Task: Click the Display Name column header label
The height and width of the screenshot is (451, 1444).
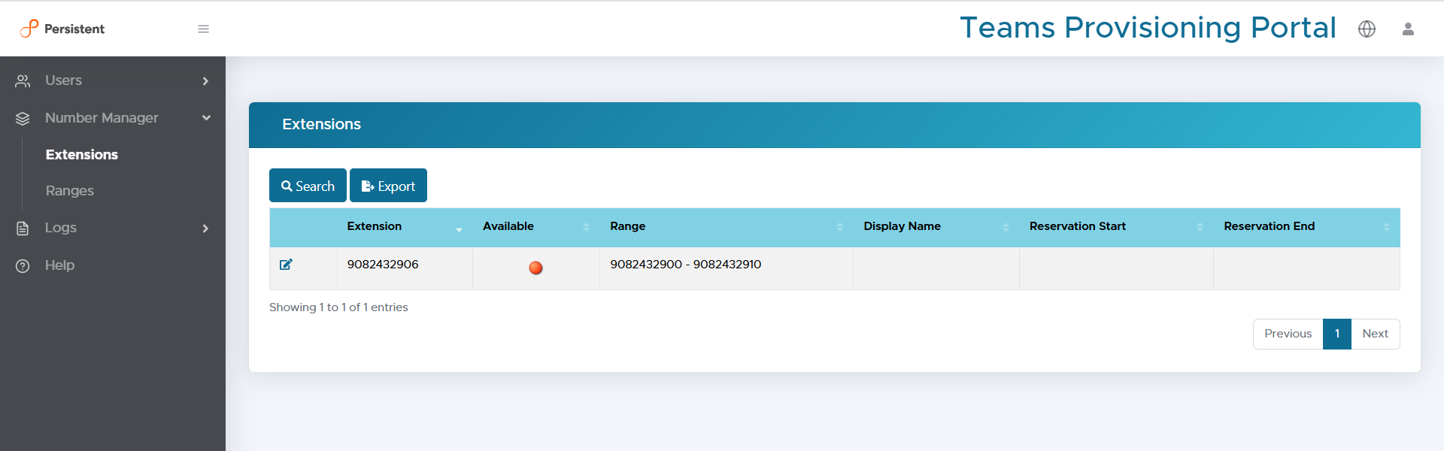Action: tap(902, 226)
